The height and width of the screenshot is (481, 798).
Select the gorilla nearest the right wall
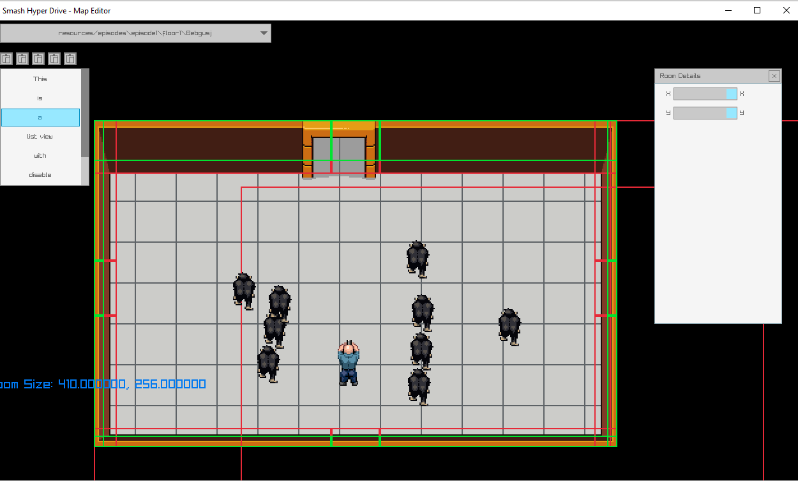tap(509, 327)
